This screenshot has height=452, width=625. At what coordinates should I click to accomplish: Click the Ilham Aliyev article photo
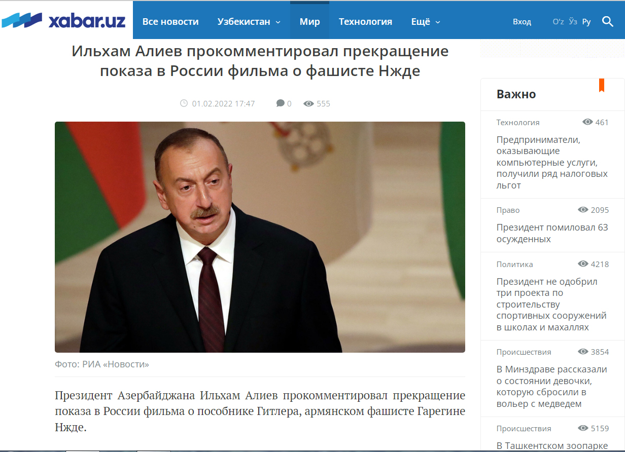tap(260, 237)
